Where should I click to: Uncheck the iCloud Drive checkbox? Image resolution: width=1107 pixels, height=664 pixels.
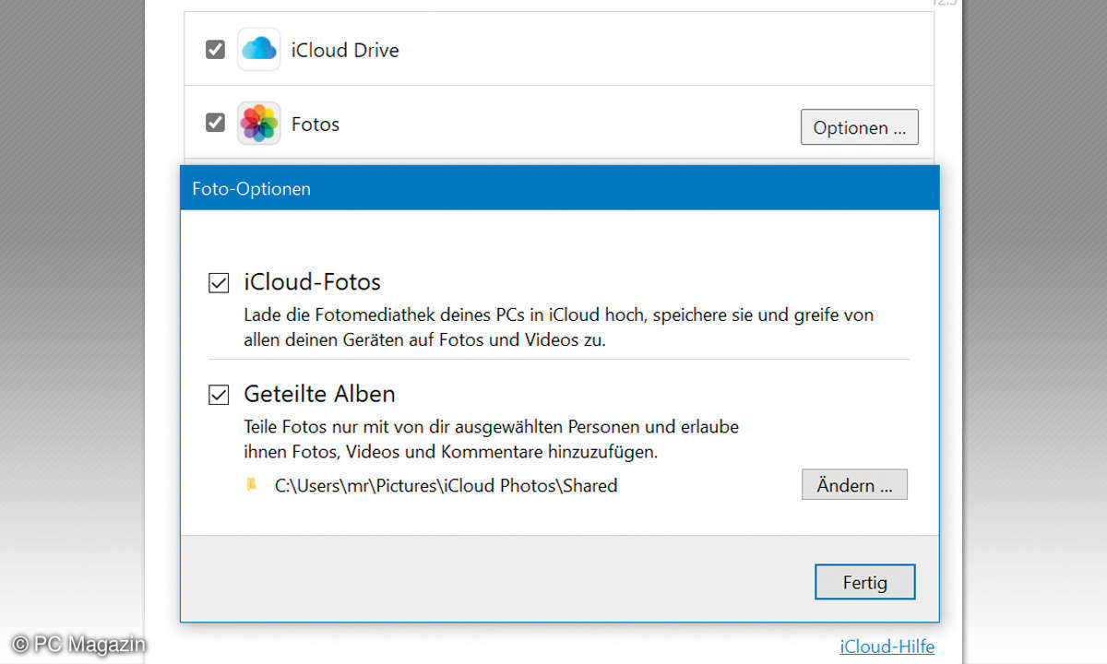point(215,49)
